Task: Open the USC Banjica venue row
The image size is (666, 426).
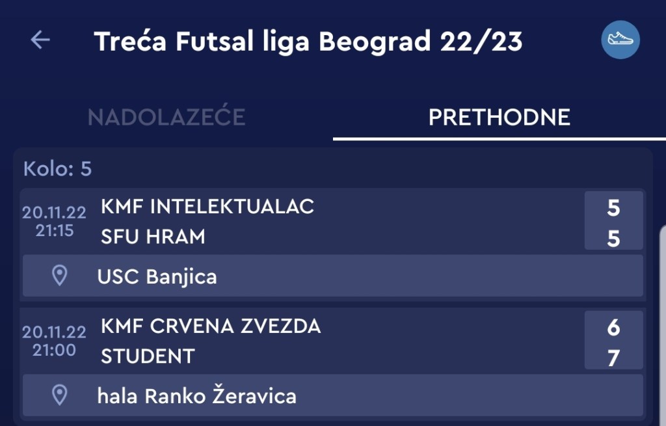Action: pos(333,276)
